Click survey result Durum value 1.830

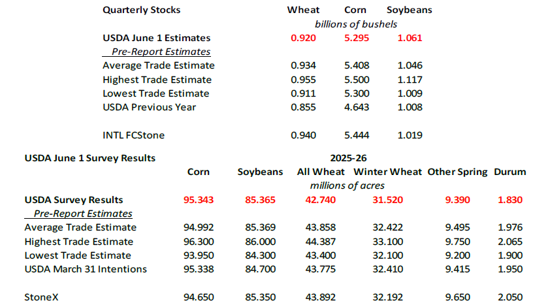coord(510,200)
